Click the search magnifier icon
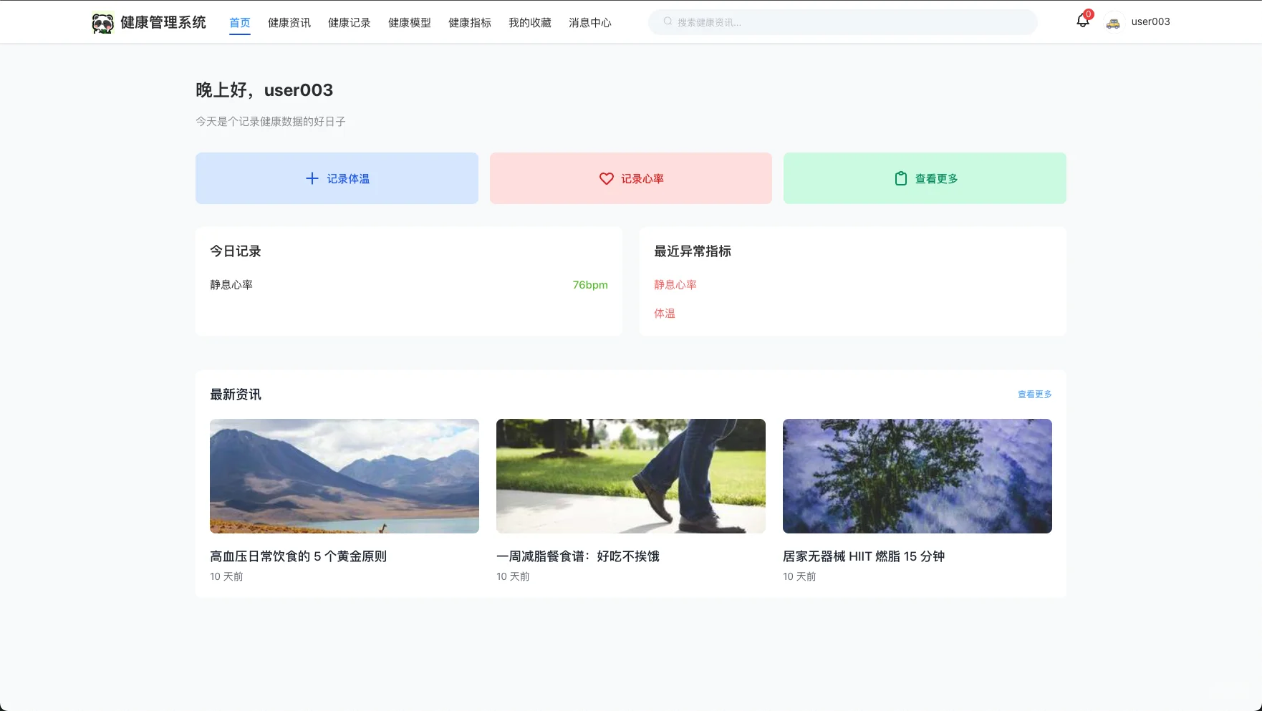The width and height of the screenshot is (1262, 711). [666, 21]
